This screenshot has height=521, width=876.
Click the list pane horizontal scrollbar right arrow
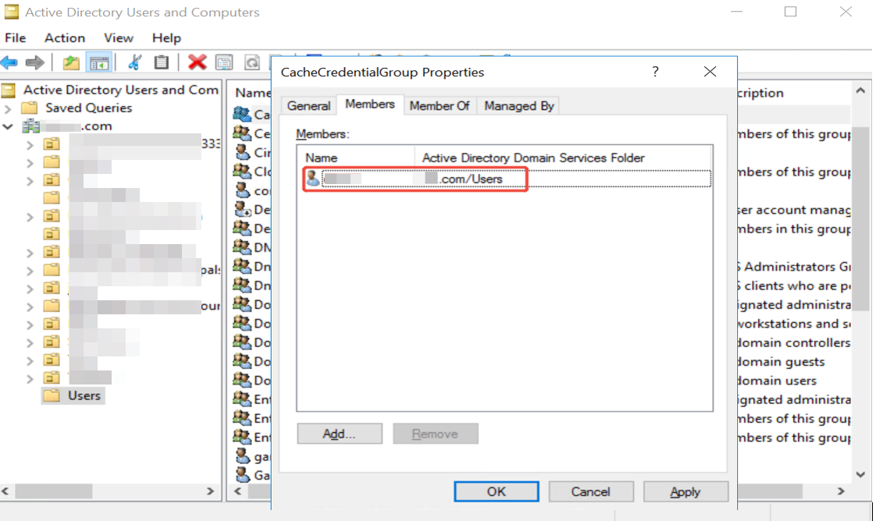(841, 491)
